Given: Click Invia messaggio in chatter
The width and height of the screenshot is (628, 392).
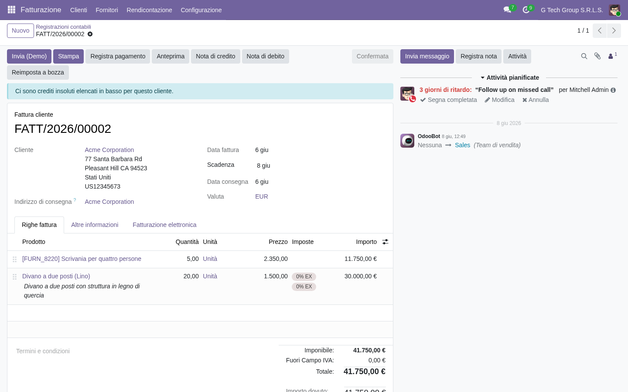Looking at the screenshot, I should [x=427, y=56].
